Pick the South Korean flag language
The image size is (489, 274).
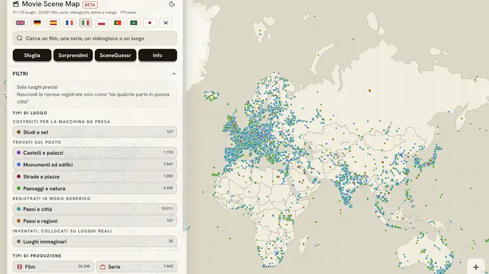tap(166, 23)
